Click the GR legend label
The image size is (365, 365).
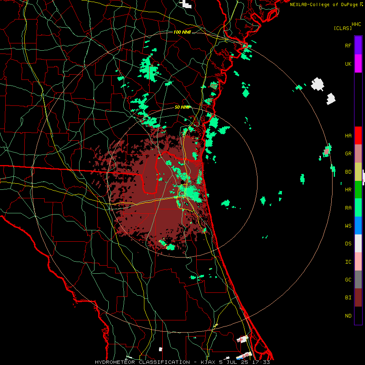coord(348,154)
